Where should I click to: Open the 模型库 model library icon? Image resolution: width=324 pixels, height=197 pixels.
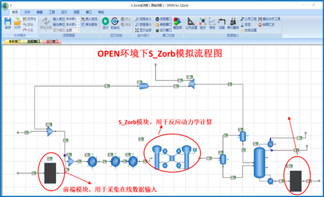[x=177, y=23]
